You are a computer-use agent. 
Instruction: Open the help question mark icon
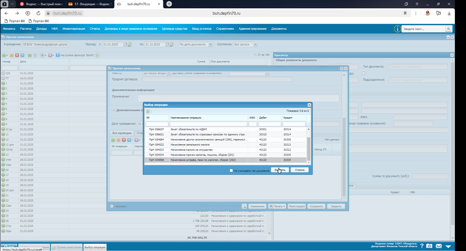tap(422, 246)
